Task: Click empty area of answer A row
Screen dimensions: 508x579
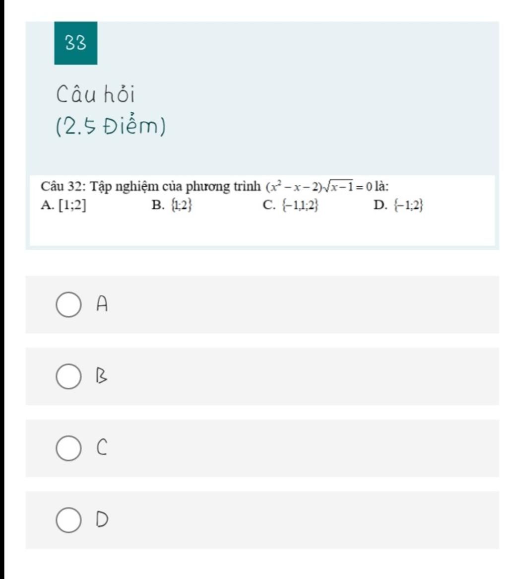Action: pos(295,304)
